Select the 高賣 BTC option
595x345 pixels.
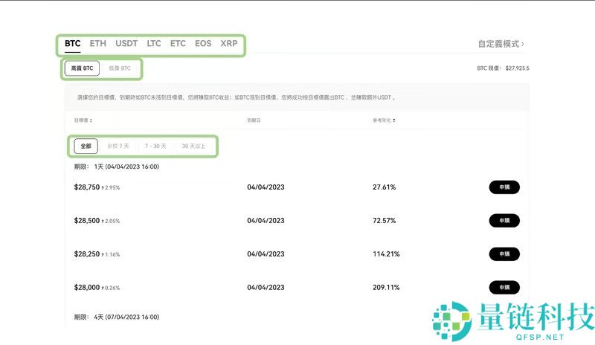[x=82, y=68]
